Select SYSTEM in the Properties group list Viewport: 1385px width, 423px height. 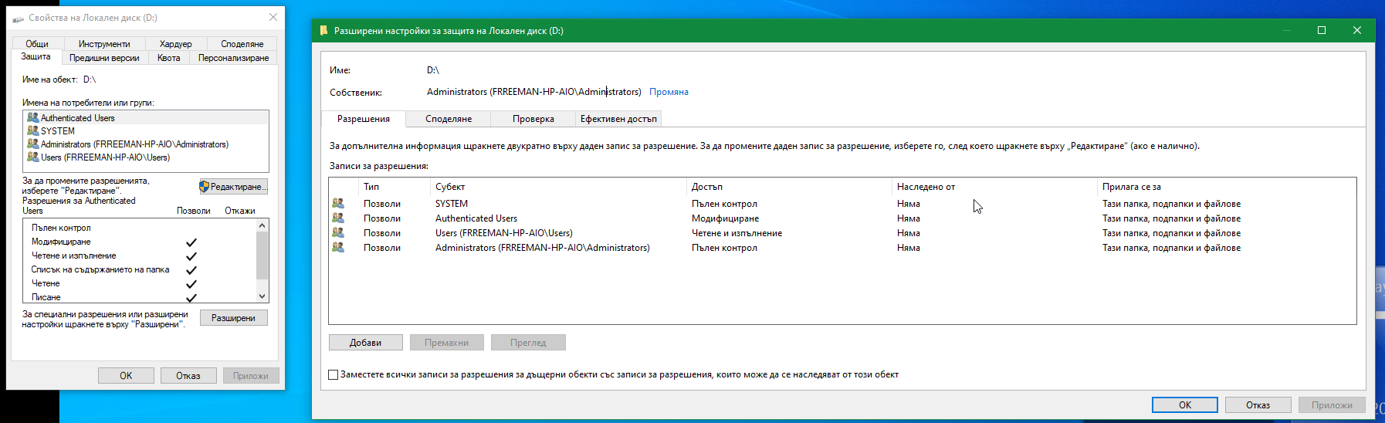[x=146, y=131]
